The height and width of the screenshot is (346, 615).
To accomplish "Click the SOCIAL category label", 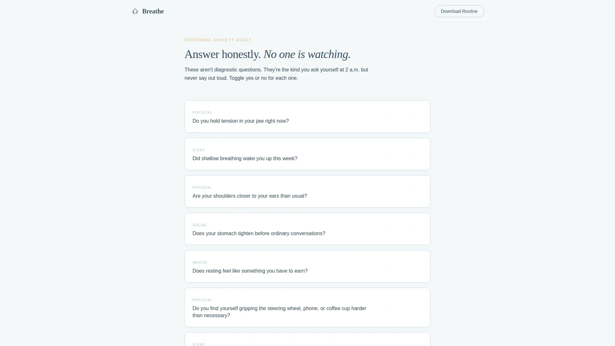I will 200,225.
